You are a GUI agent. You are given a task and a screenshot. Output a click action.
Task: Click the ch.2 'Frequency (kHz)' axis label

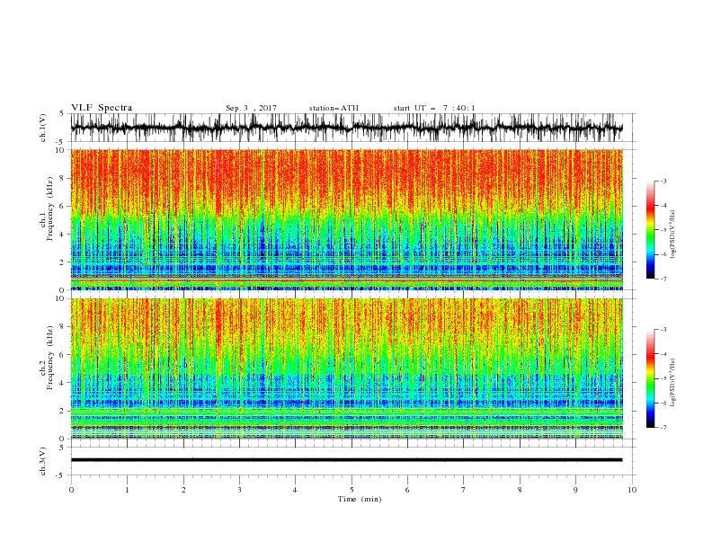pyautogui.click(x=49, y=358)
